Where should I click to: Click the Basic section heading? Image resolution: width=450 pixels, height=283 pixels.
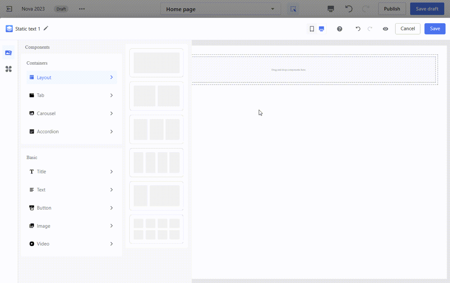click(32, 158)
